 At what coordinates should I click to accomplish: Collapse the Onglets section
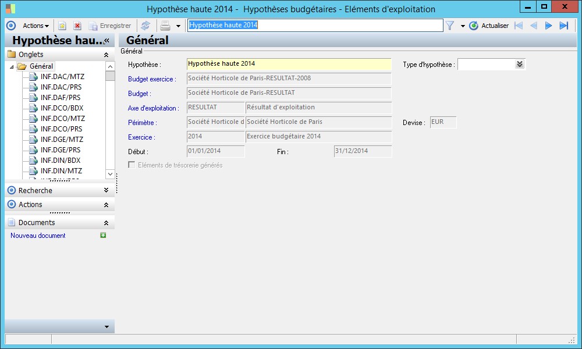[106, 55]
